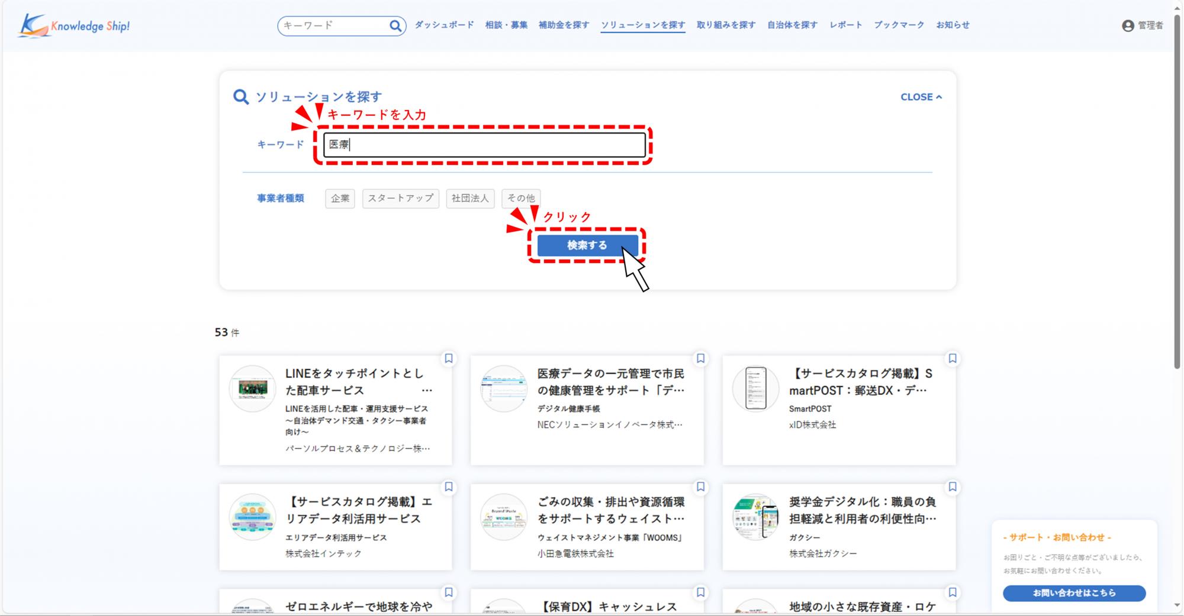Image resolution: width=1184 pixels, height=616 pixels.
Task: Toggle the 社団法人 filter tag
Action: [x=470, y=199]
